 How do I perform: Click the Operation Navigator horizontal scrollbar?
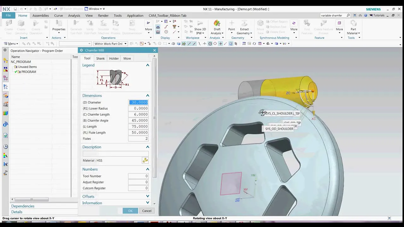pyautogui.click(x=32, y=199)
